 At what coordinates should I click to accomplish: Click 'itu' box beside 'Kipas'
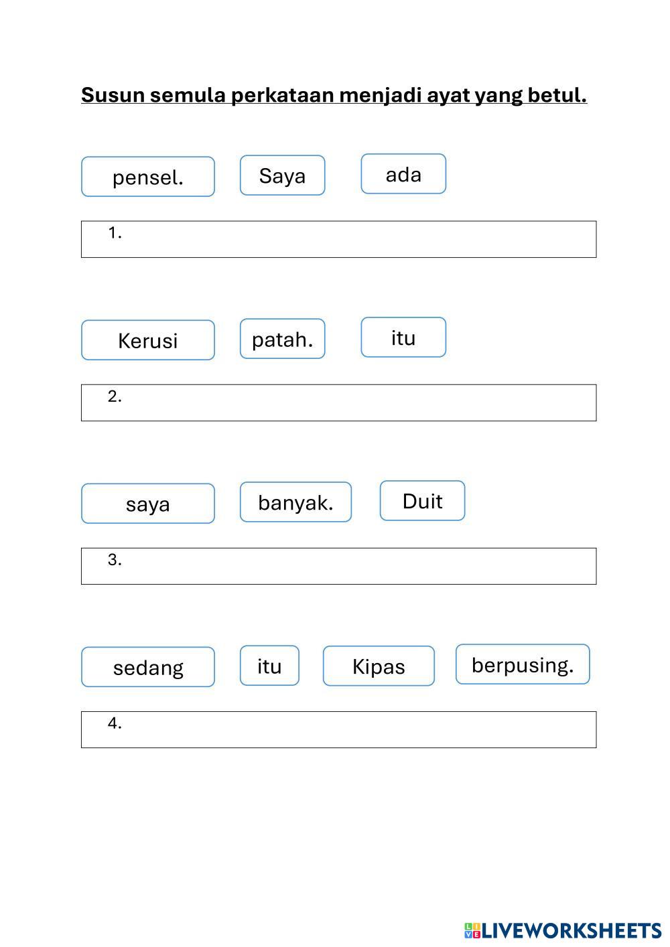pyautogui.click(x=269, y=666)
